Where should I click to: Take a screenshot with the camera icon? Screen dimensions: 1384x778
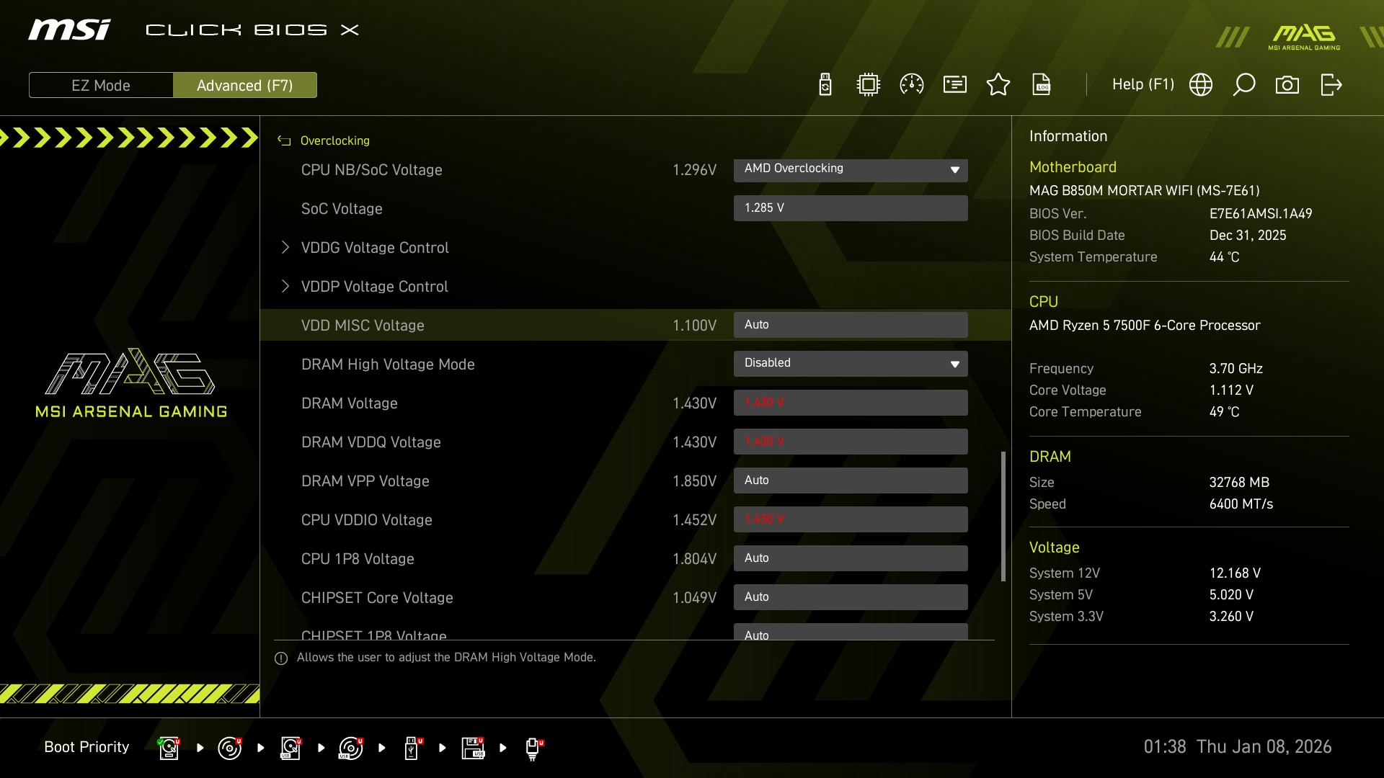tap(1287, 85)
